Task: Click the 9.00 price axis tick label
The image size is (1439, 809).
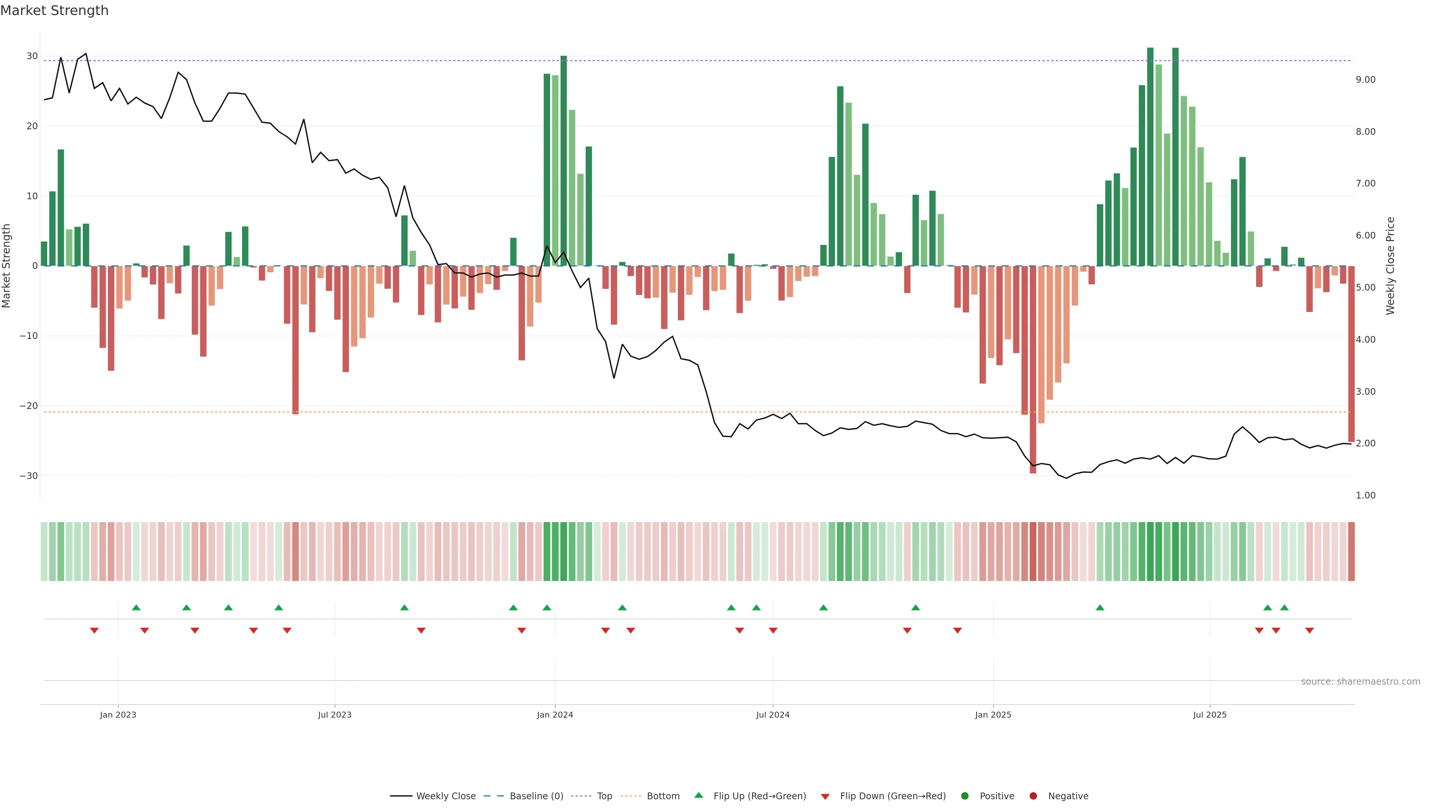Action: (x=1365, y=80)
